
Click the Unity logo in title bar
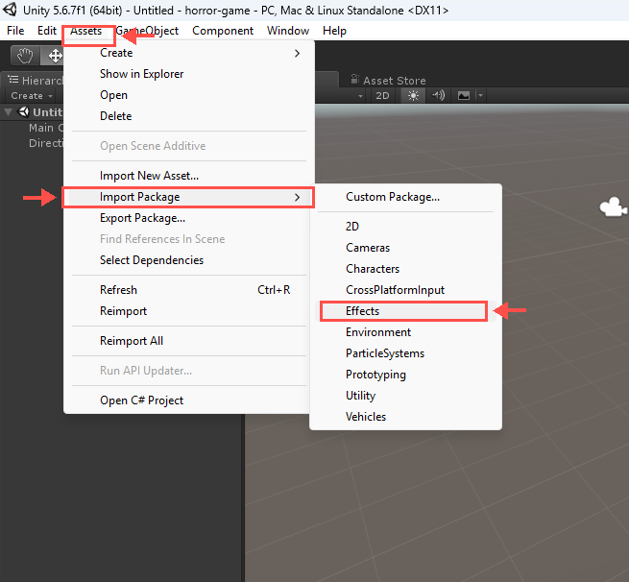tap(10, 10)
